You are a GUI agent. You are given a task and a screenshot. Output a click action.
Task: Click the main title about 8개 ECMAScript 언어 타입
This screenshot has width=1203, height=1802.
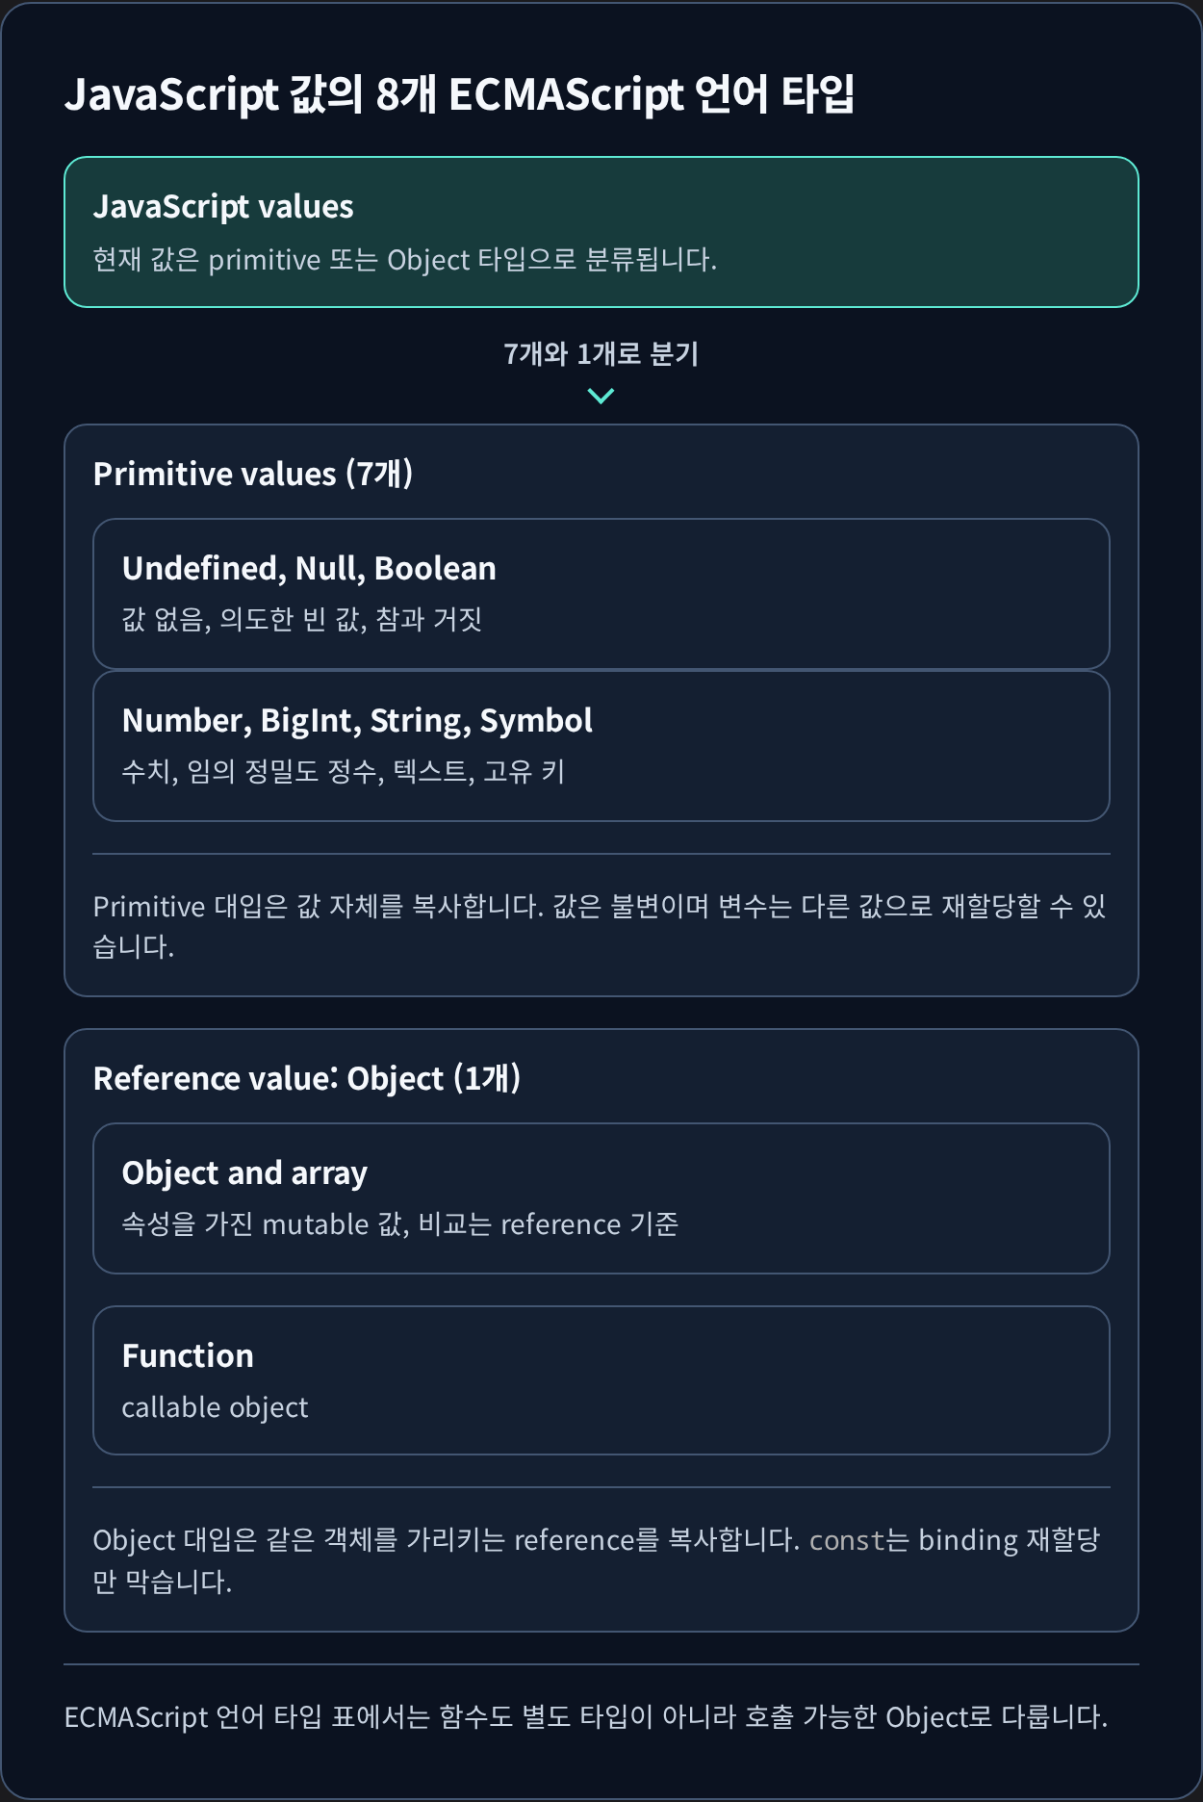pos(459,94)
